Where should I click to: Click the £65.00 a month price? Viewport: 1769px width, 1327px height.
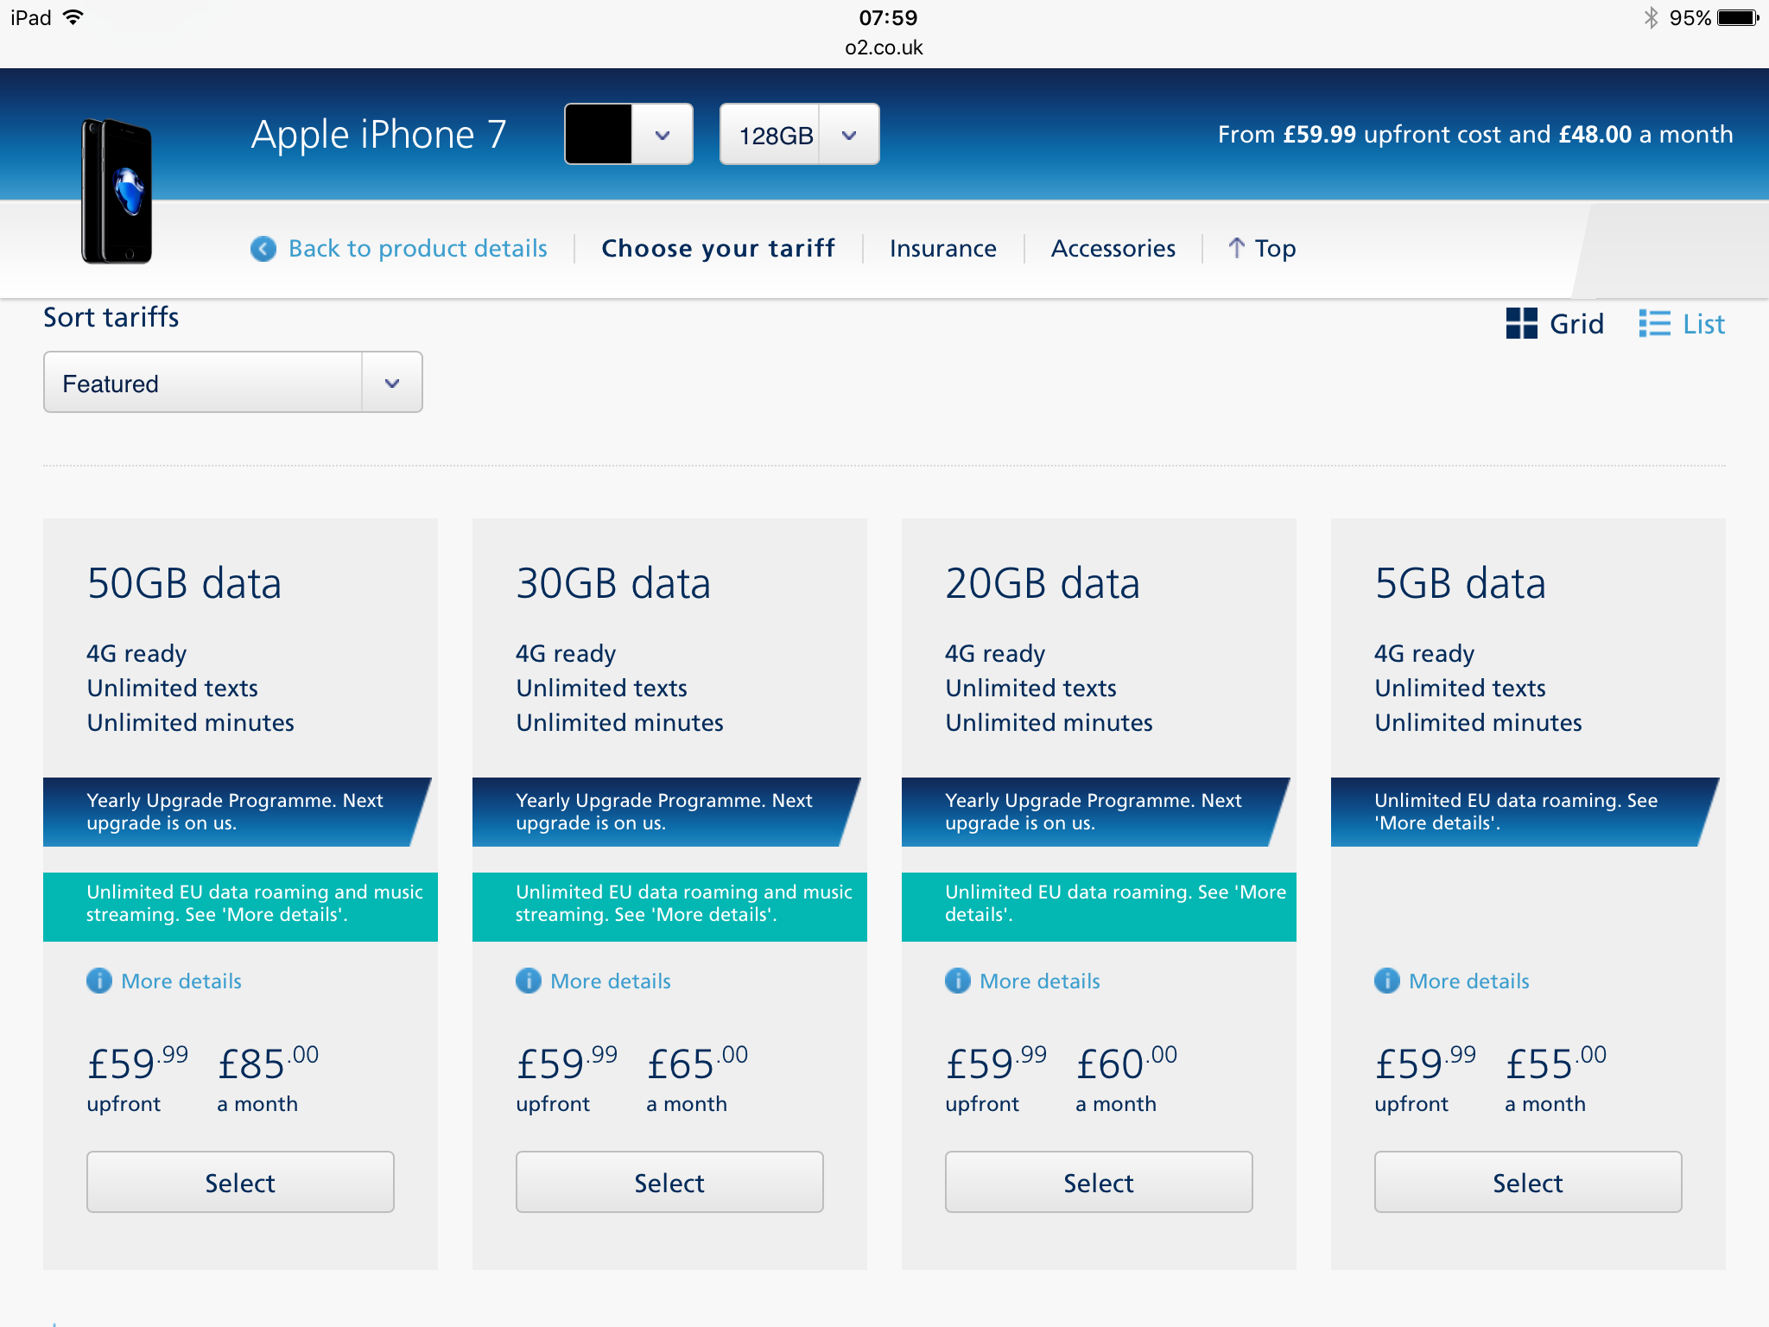click(697, 1078)
